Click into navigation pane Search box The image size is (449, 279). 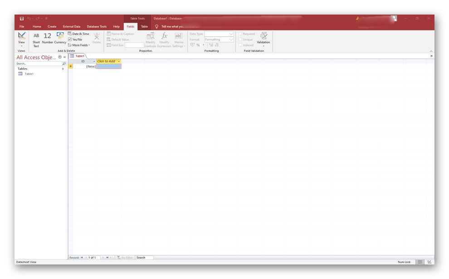(39, 64)
